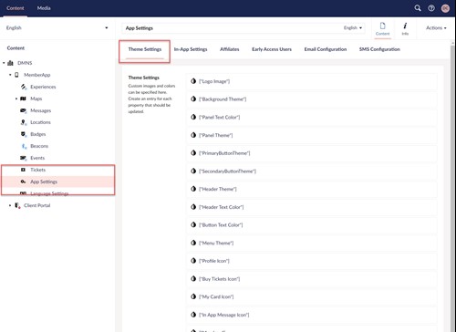
Task: Open the help question mark icon
Action: coord(431,8)
